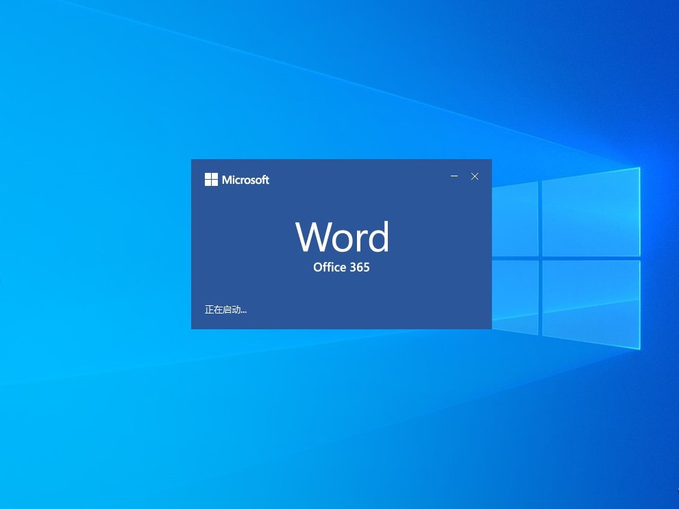Click the Microsoft four-square logo icon

pos(211,180)
